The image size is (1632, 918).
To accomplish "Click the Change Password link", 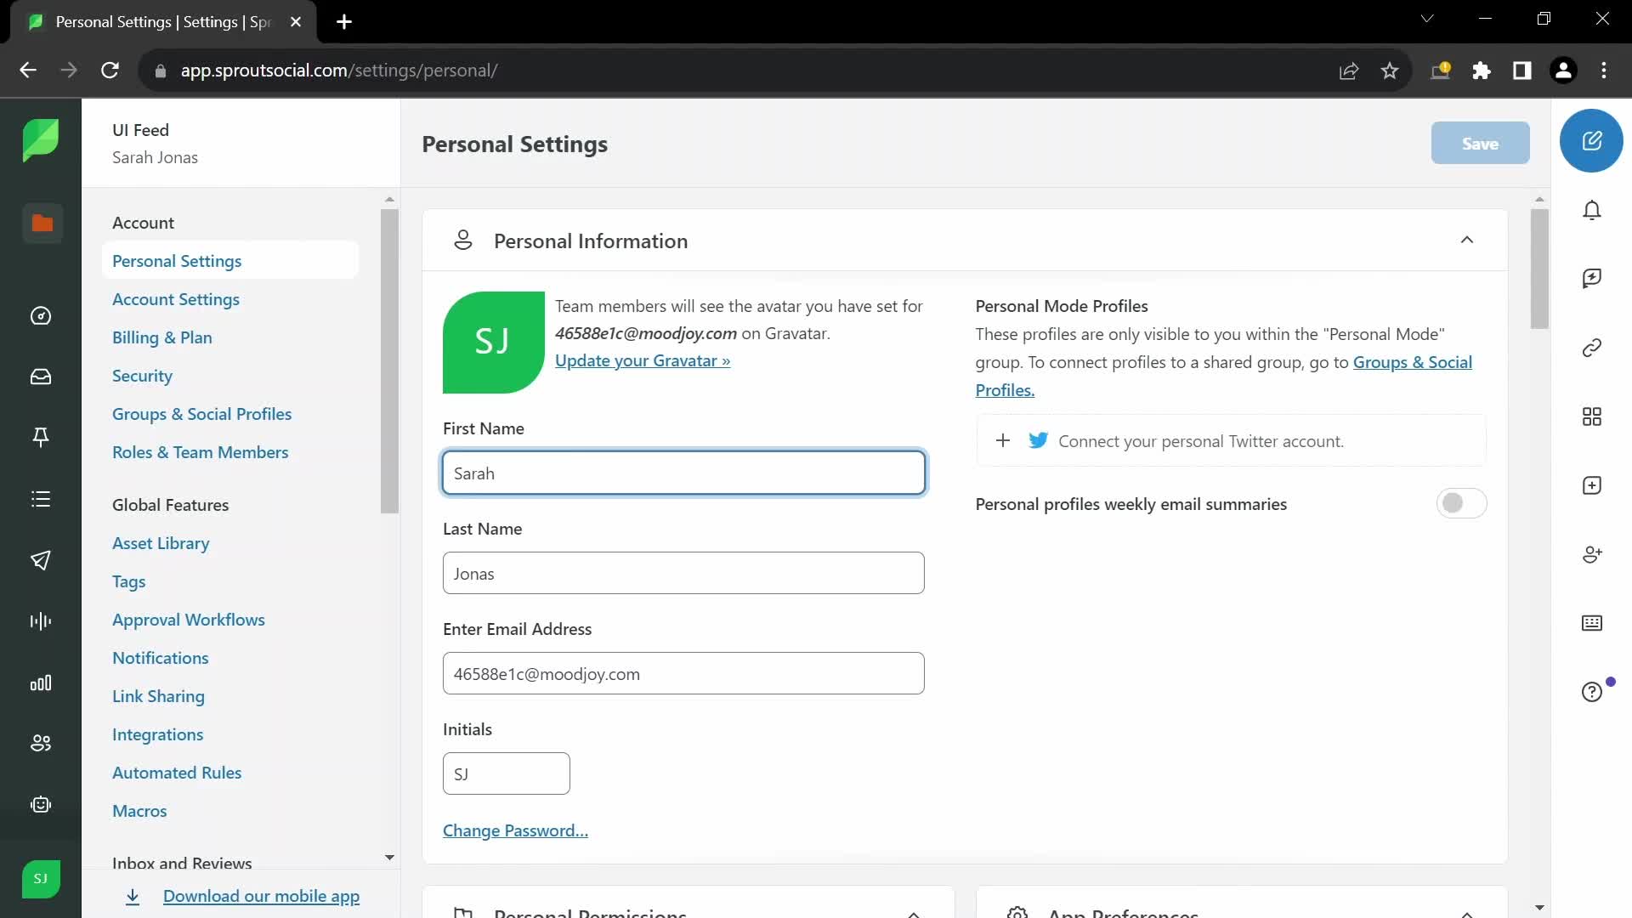I will 514,830.
